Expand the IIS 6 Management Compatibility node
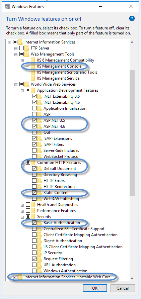Image resolution: width=141 pixels, height=299 pixels. pos(22,60)
